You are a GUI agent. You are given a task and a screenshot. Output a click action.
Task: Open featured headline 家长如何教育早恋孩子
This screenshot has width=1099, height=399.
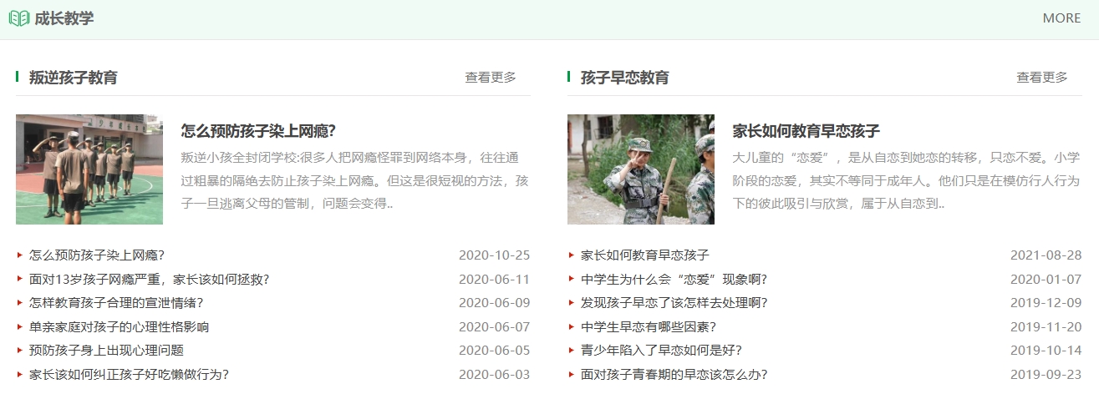coord(806,131)
